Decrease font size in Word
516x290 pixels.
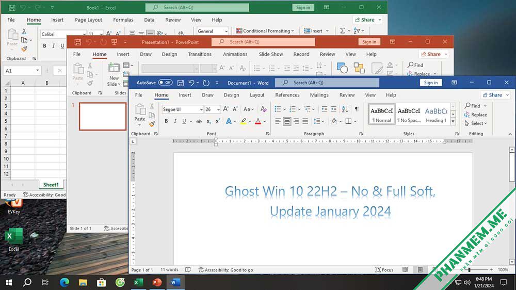(235, 109)
